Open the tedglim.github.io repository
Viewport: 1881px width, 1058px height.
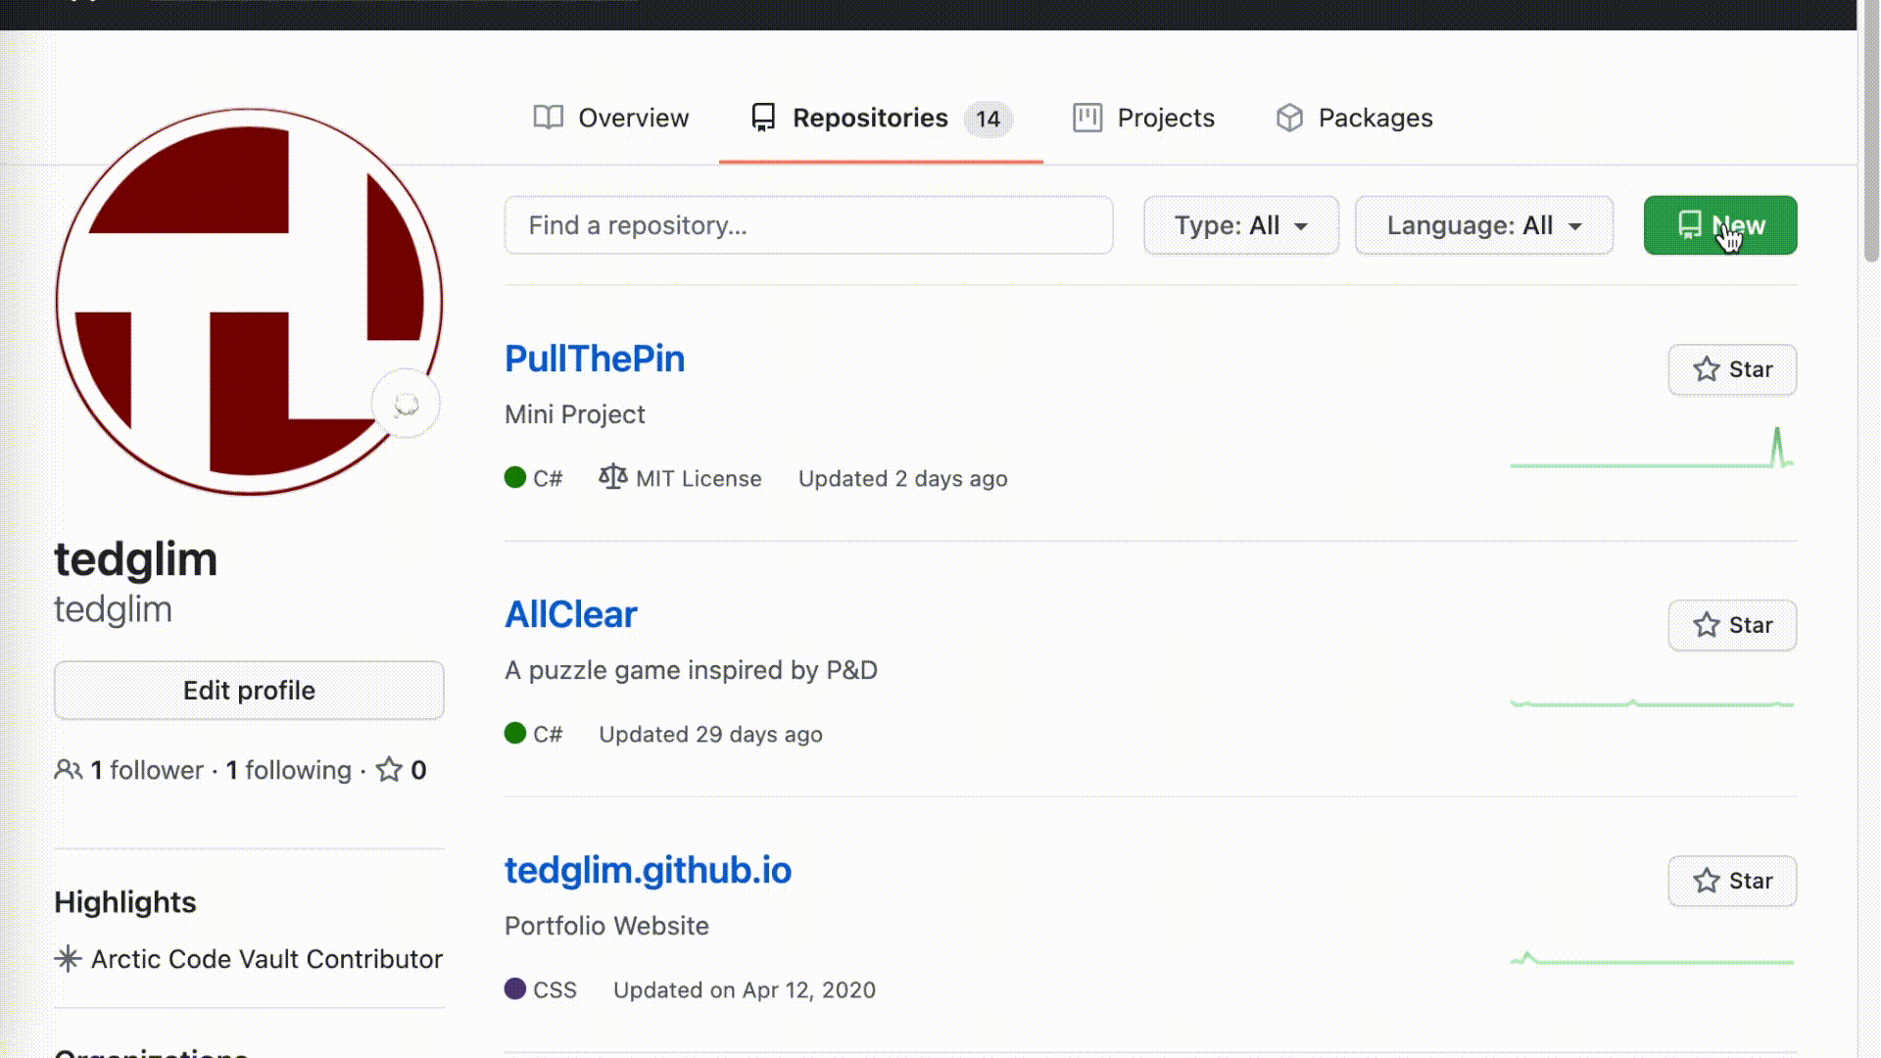(648, 870)
